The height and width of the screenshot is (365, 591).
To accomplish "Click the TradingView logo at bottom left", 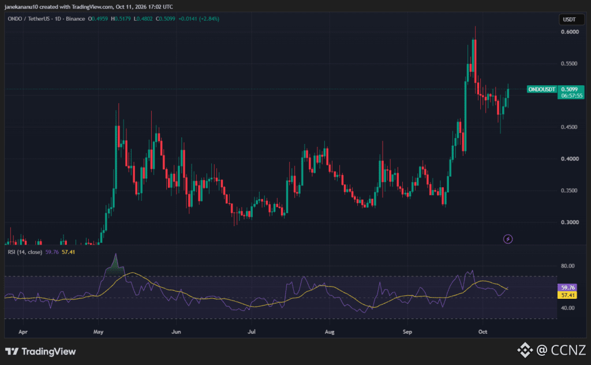I will pos(40,351).
